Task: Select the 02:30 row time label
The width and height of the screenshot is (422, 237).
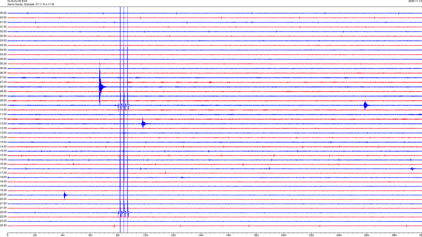Action: pyautogui.click(x=3, y=36)
